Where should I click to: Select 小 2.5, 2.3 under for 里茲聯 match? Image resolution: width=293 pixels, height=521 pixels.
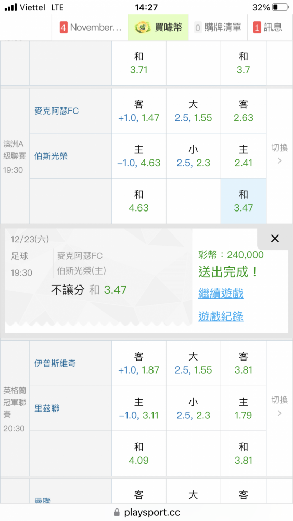(194, 408)
